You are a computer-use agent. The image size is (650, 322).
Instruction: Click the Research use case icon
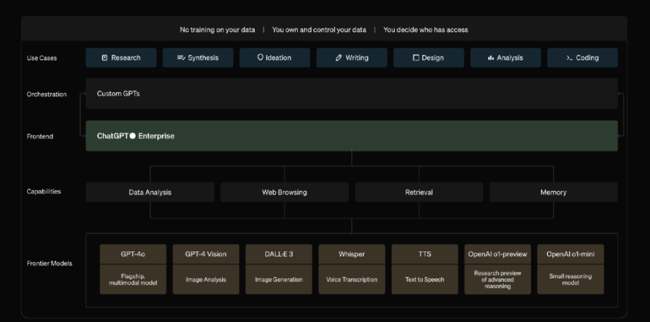104,58
